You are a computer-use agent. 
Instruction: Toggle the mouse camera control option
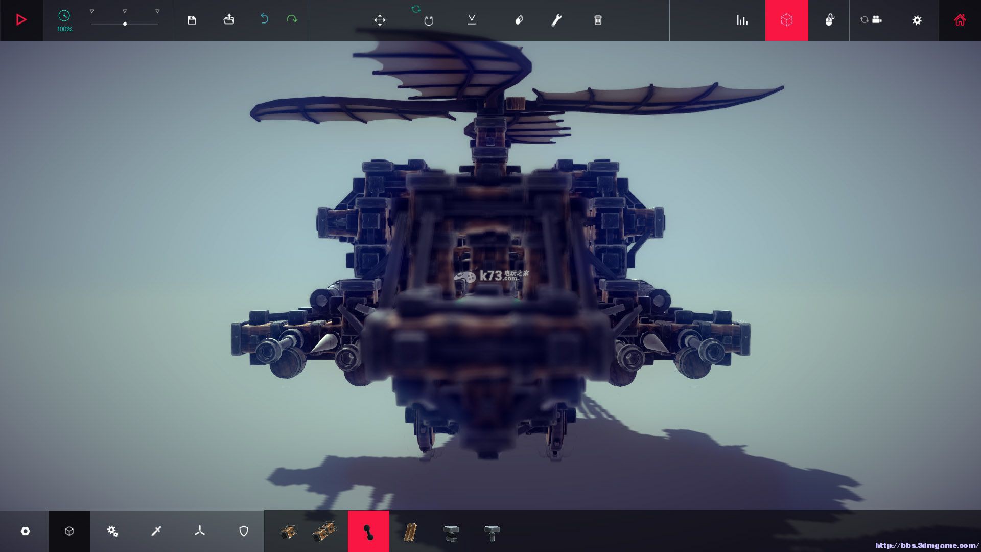(x=829, y=20)
